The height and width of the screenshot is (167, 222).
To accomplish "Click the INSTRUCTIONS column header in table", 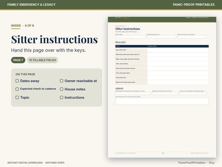I will point(152,46).
